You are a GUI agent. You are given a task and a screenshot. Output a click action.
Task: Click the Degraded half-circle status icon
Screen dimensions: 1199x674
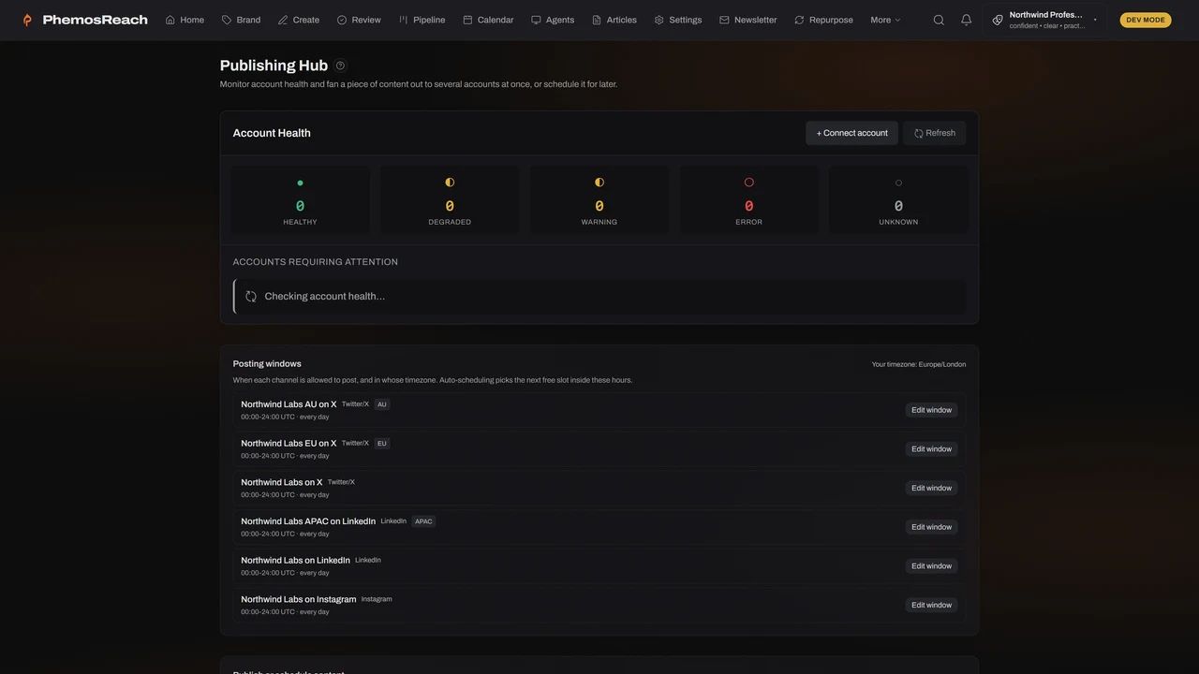point(450,183)
